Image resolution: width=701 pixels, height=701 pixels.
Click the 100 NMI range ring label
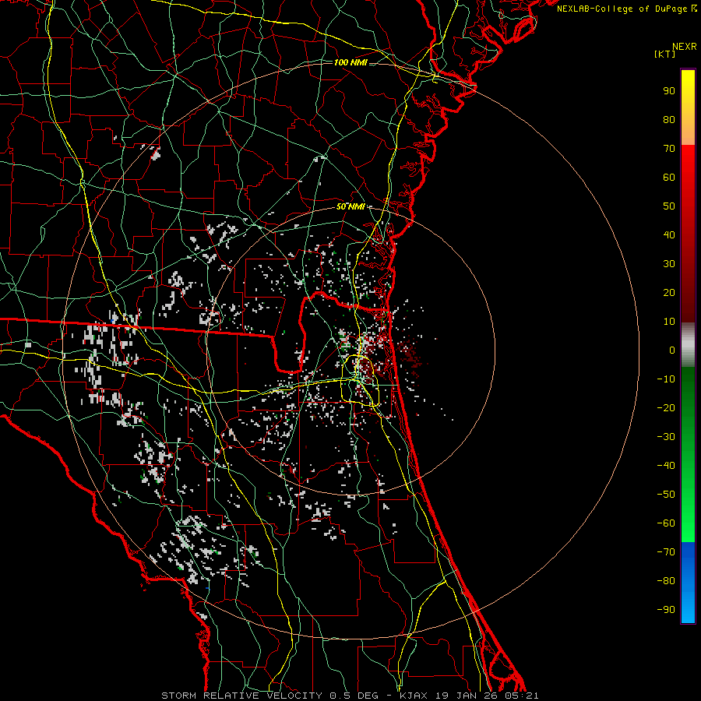(350, 62)
